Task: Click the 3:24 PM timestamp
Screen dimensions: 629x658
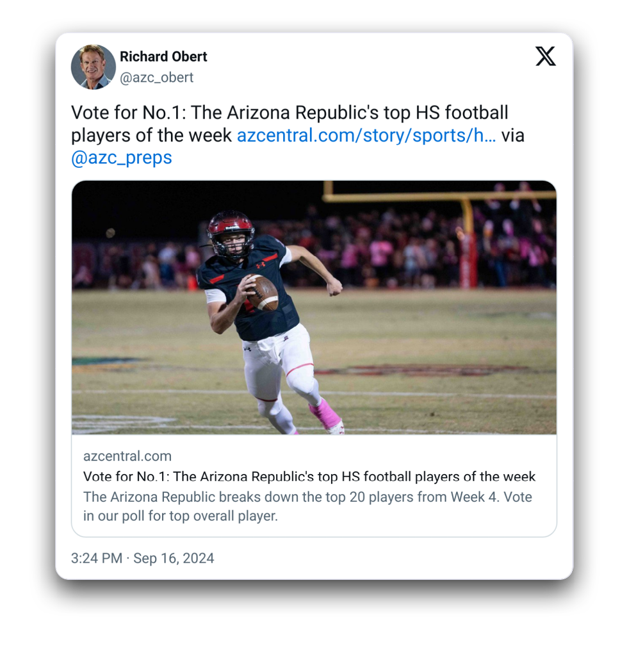Action: (x=97, y=558)
